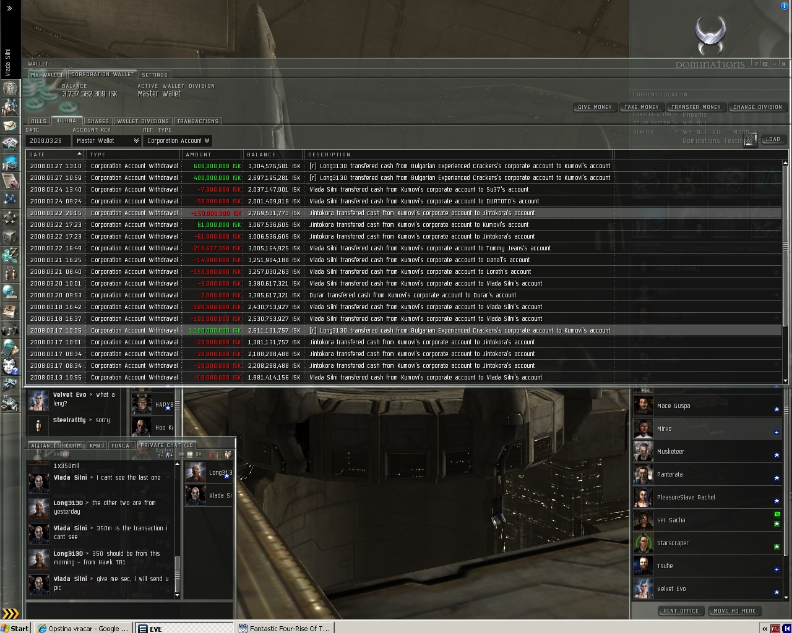Sort journal by the Date column header
Image resolution: width=792 pixels, height=633 pixels.
[55, 155]
